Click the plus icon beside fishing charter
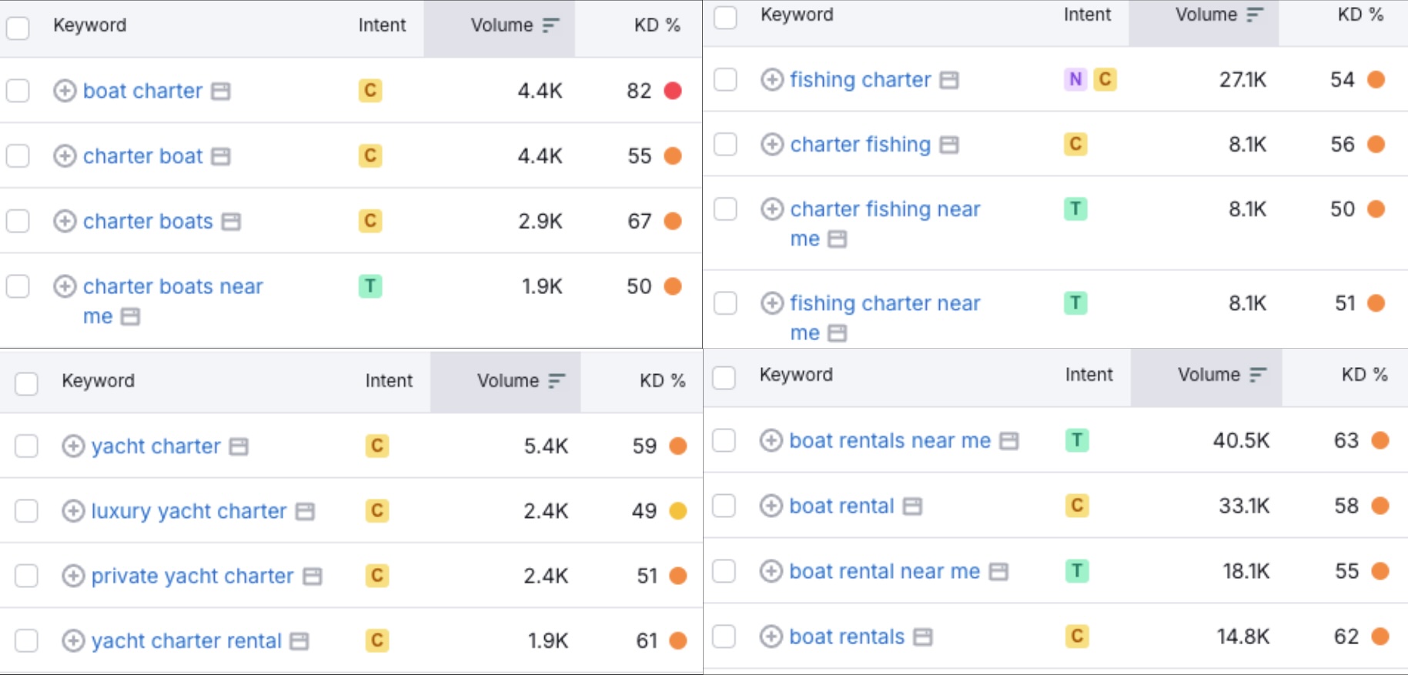 click(x=772, y=79)
